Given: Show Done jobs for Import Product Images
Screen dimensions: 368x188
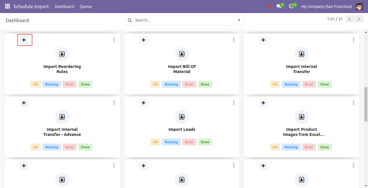Looking at the screenshot, I should point(325,147).
